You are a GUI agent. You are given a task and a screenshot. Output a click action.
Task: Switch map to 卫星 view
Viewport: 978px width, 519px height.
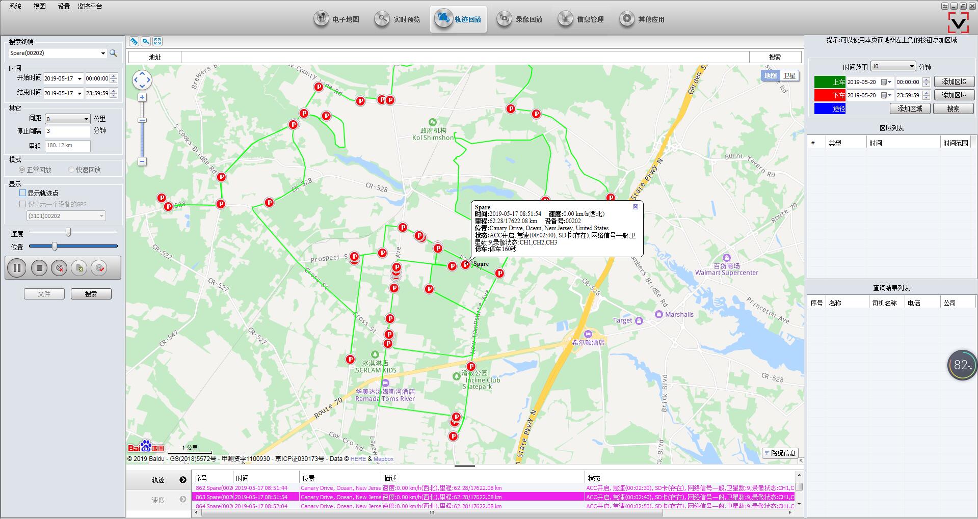click(789, 76)
